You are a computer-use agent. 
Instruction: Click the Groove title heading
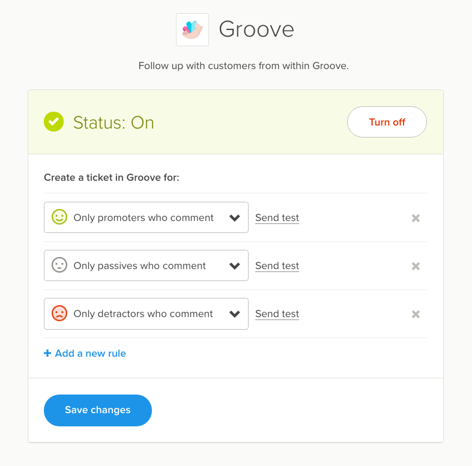[256, 29]
